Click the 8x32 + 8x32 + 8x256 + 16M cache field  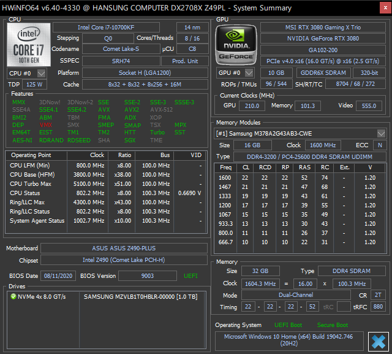145,85
